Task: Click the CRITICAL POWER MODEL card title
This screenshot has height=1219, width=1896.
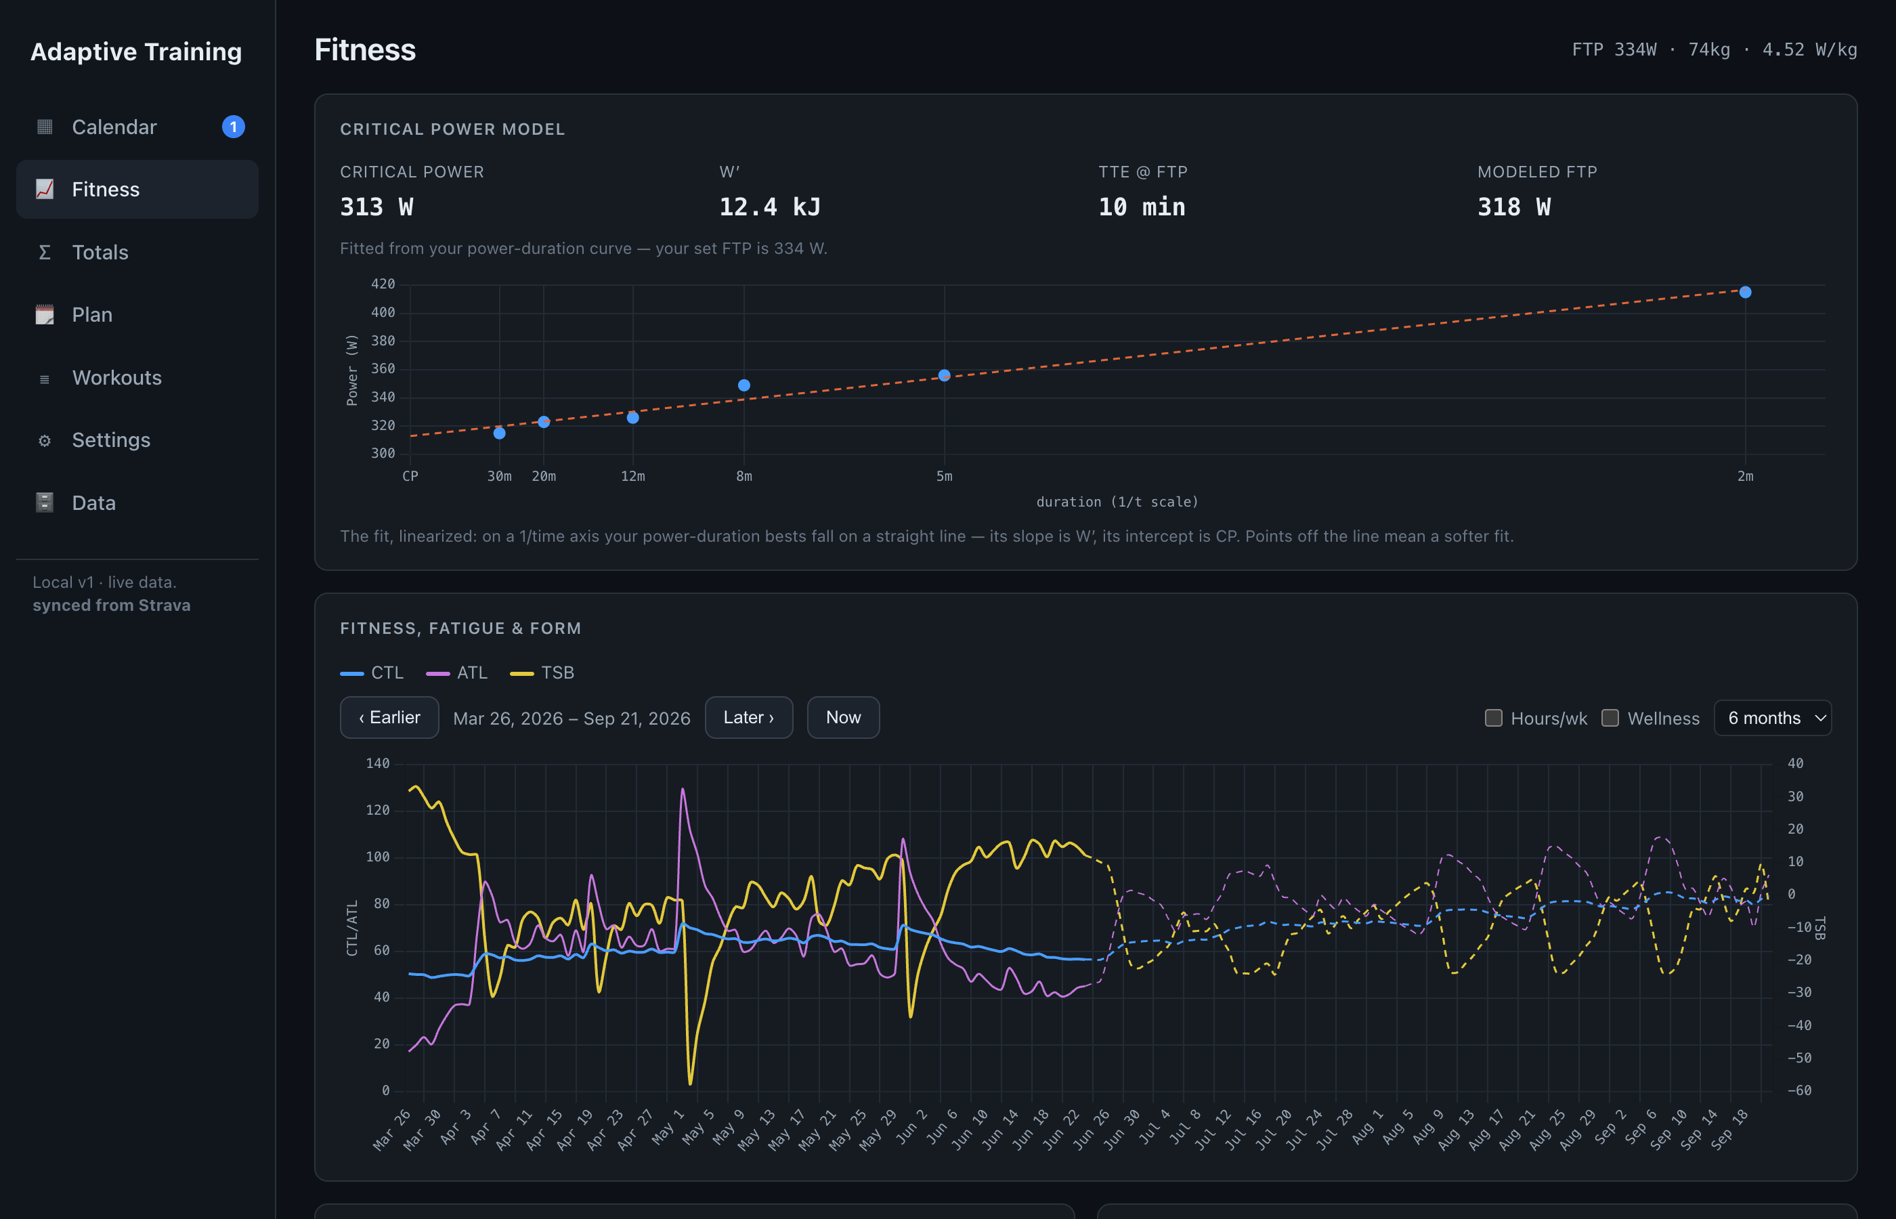Action: pyautogui.click(x=452, y=129)
